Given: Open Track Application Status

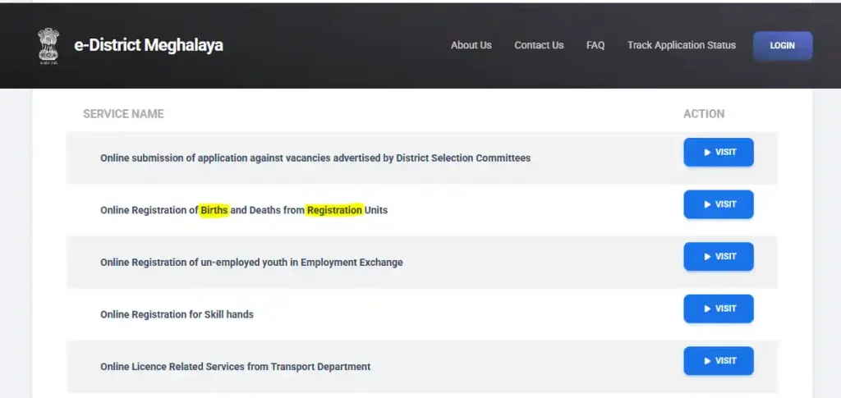Looking at the screenshot, I should (681, 45).
